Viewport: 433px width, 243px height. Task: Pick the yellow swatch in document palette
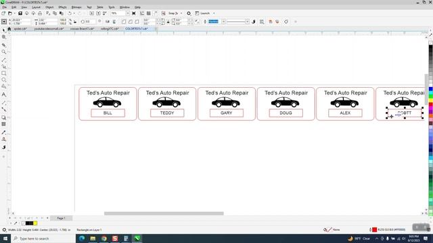(35, 223)
